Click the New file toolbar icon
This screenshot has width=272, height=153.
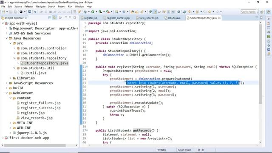pyautogui.click(x=3, y=12)
